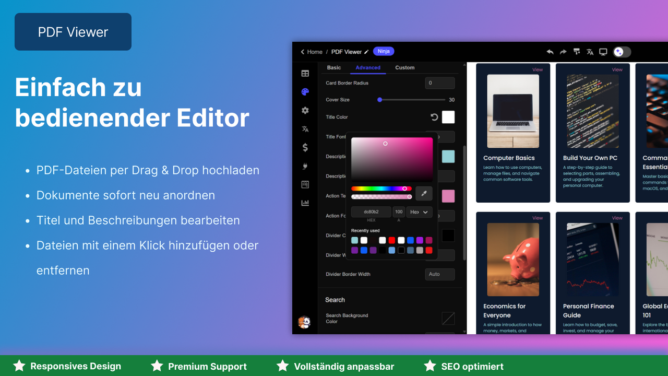
Task: Click the laptop thumbnail on Computer Basics
Action: point(513,111)
